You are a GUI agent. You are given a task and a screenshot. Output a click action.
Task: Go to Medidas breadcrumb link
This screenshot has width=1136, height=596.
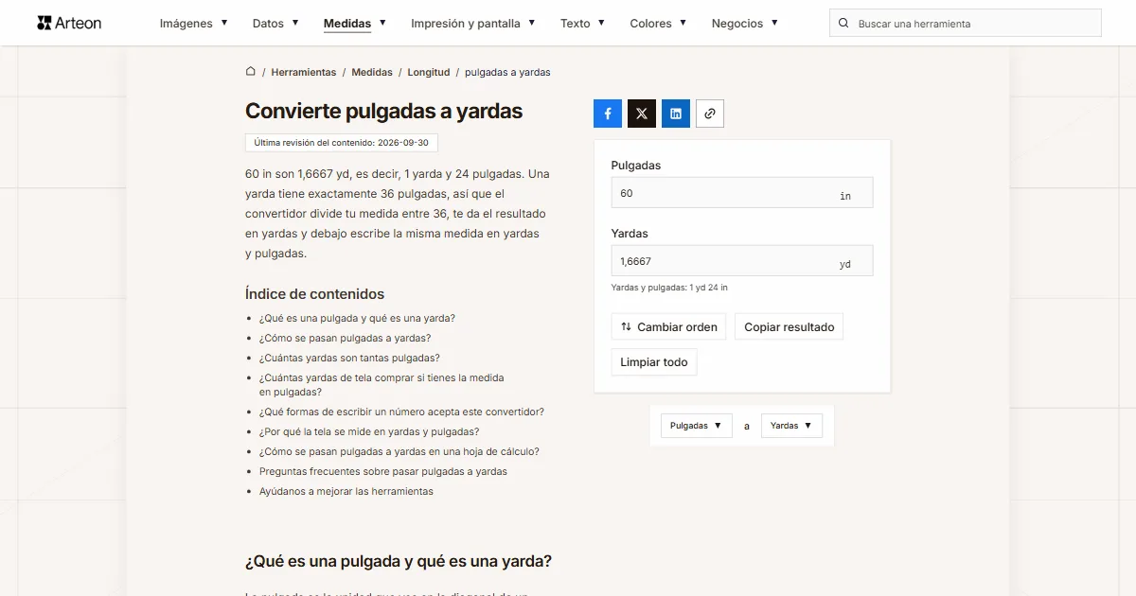pyautogui.click(x=372, y=72)
